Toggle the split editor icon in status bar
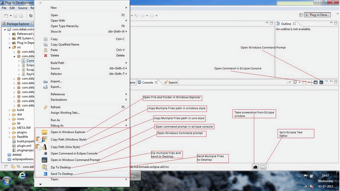Viewport: 340px width, 191px height. pyautogui.click(x=263, y=167)
